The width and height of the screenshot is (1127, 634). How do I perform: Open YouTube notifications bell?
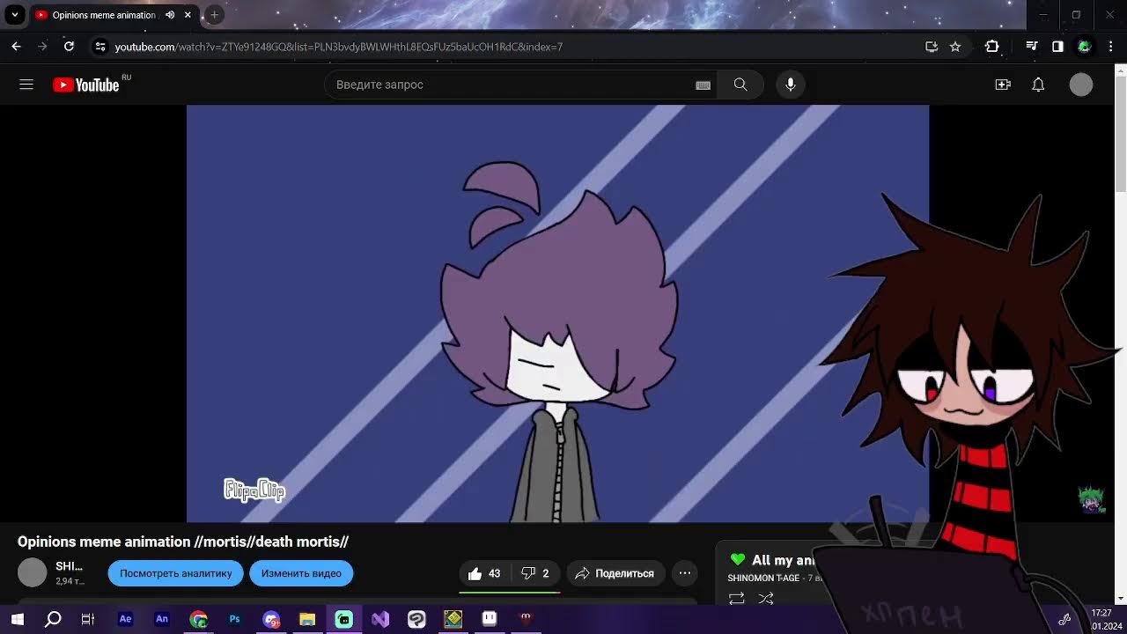coord(1038,85)
